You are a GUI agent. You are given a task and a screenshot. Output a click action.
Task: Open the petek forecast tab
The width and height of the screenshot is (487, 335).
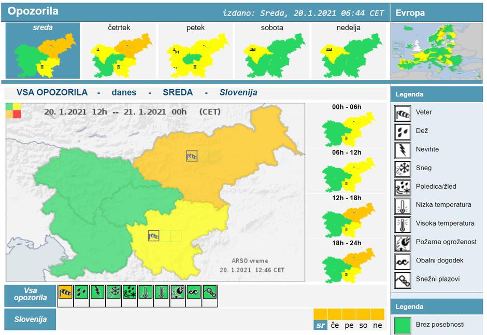click(x=195, y=50)
